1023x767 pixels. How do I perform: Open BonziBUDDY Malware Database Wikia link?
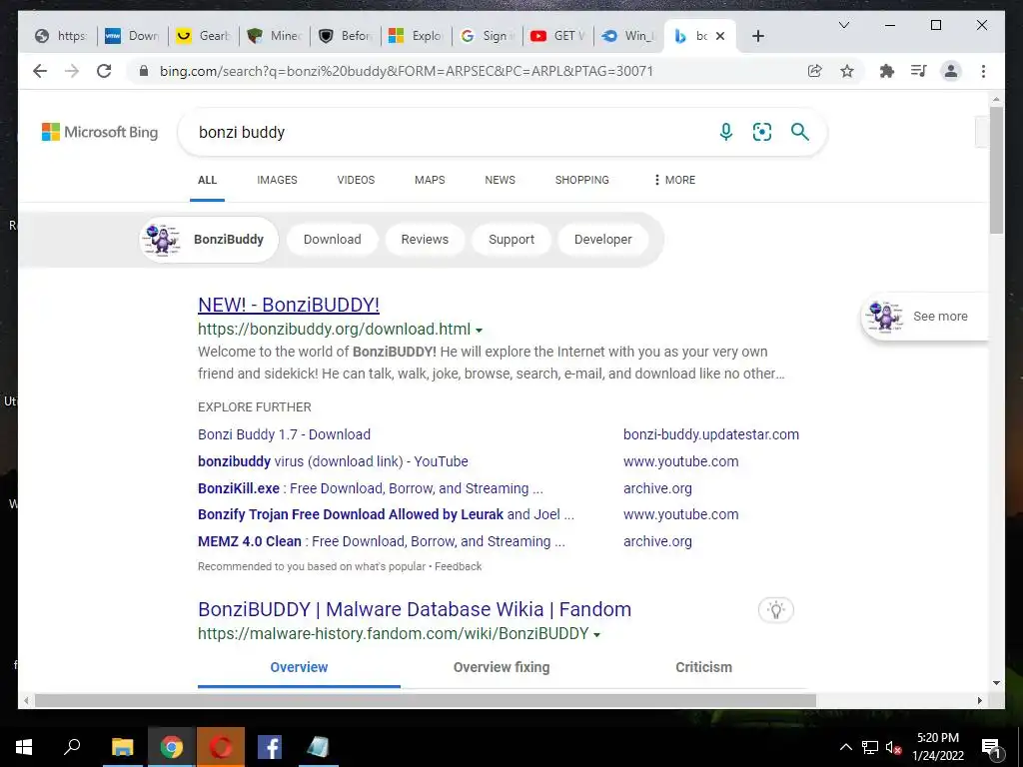(415, 609)
